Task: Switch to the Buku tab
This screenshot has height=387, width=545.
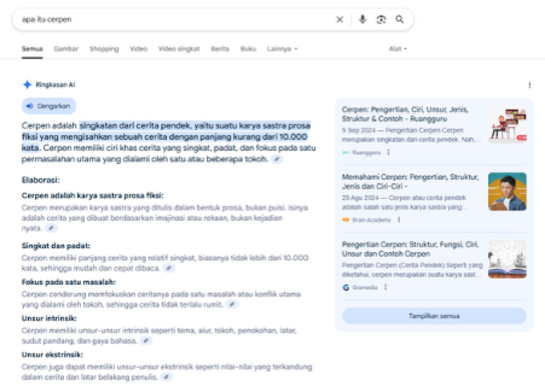Action: (248, 49)
